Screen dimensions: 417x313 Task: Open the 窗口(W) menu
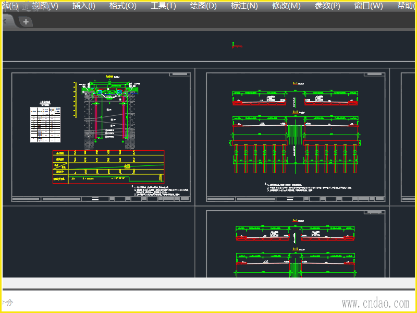(368, 6)
